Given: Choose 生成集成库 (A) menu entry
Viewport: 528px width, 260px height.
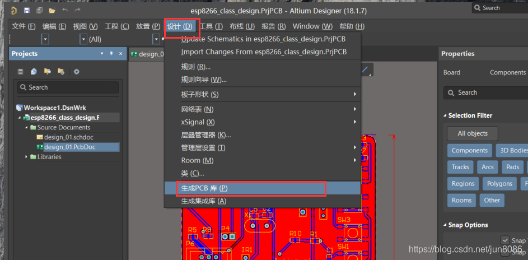Looking at the screenshot, I should 262,201.
